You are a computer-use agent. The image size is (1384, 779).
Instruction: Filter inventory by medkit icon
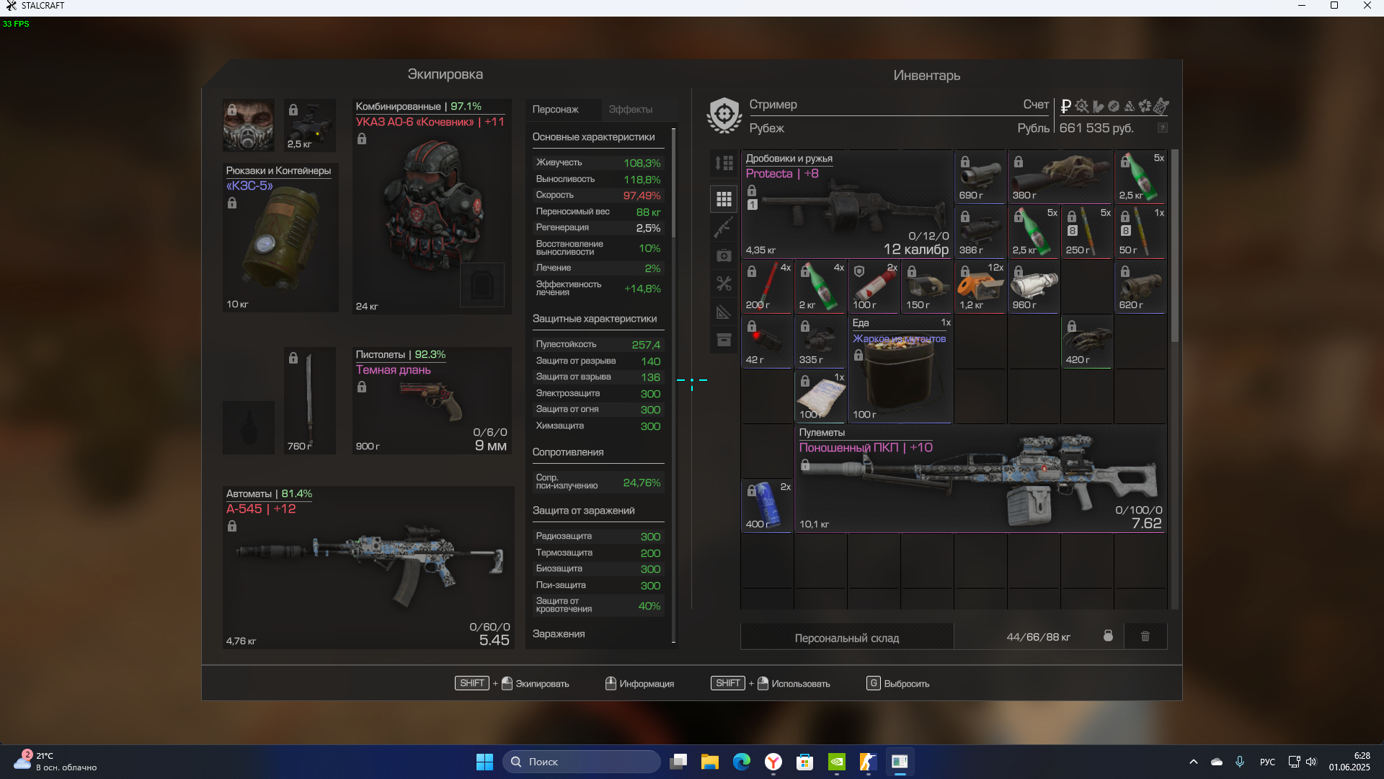(724, 255)
